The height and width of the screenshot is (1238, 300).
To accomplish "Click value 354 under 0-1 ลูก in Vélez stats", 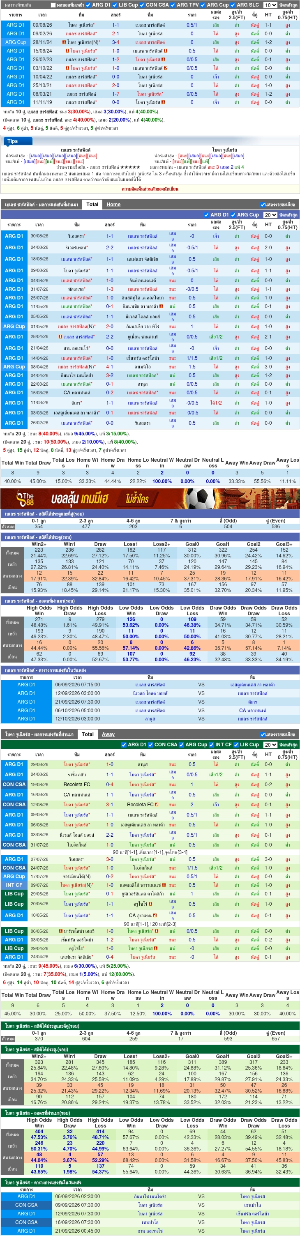I will [x=39, y=526].
